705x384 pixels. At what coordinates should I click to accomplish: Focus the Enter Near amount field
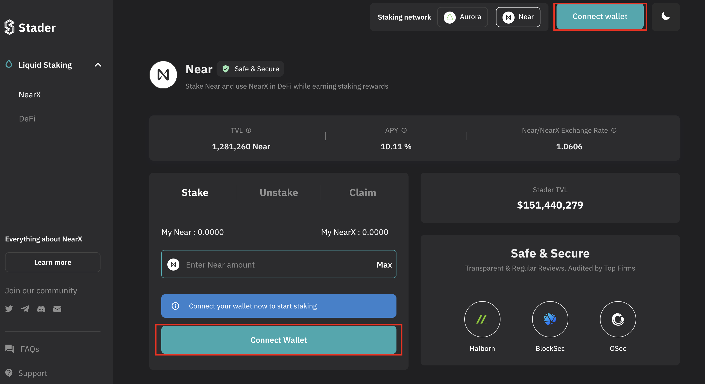click(x=279, y=264)
